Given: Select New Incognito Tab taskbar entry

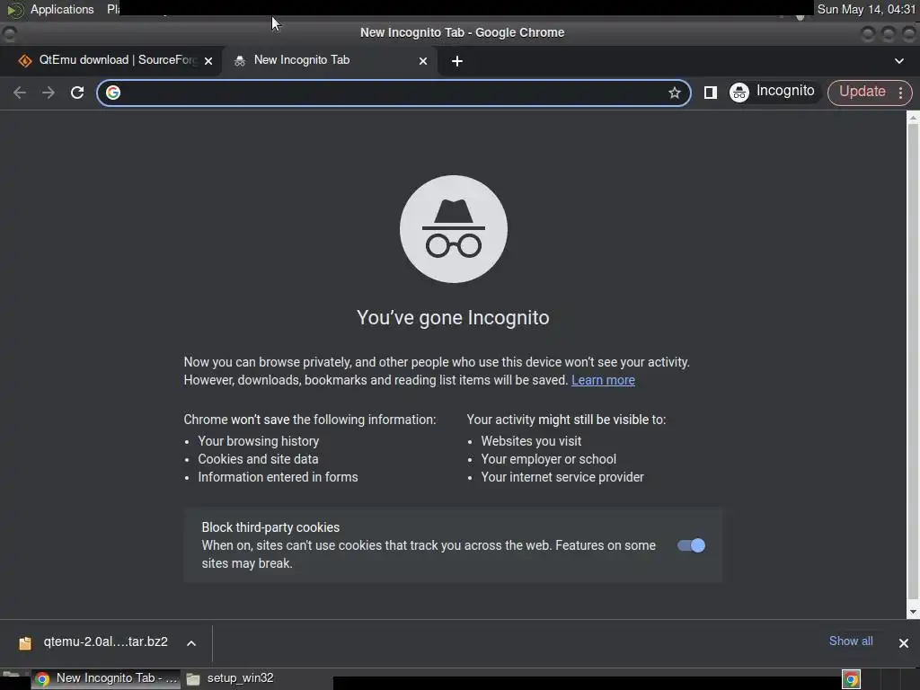Looking at the screenshot, I should 107,678.
